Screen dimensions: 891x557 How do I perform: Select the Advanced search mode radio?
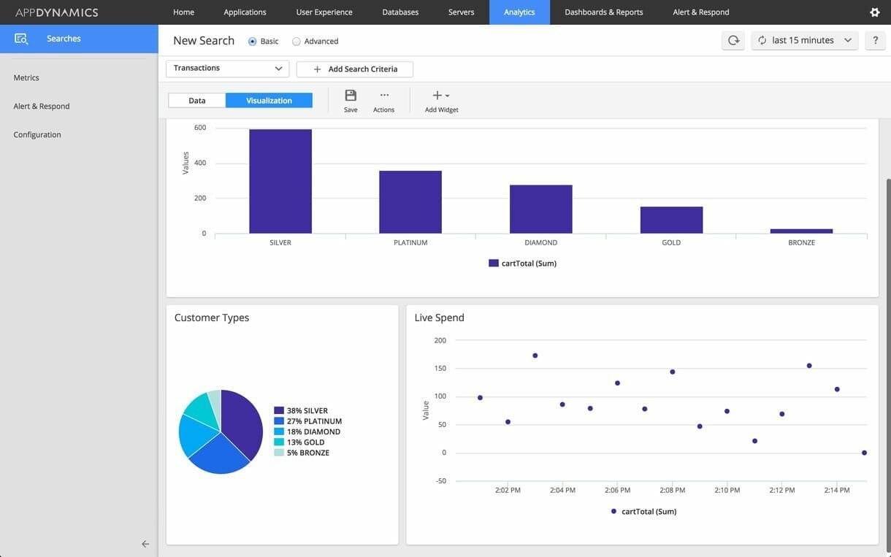click(297, 42)
